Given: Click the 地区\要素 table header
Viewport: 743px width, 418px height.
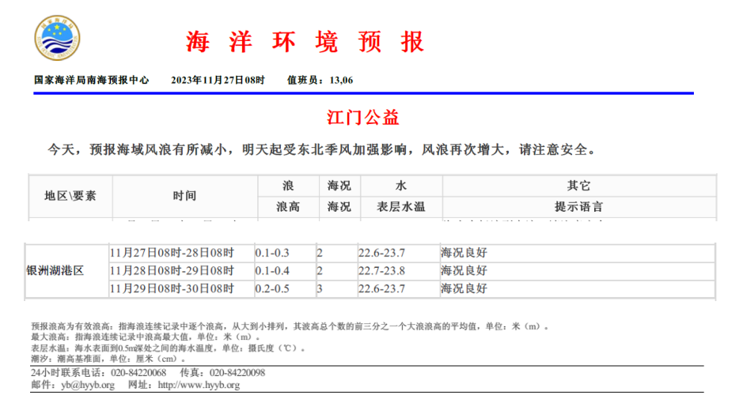Looking at the screenshot, I should [70, 196].
